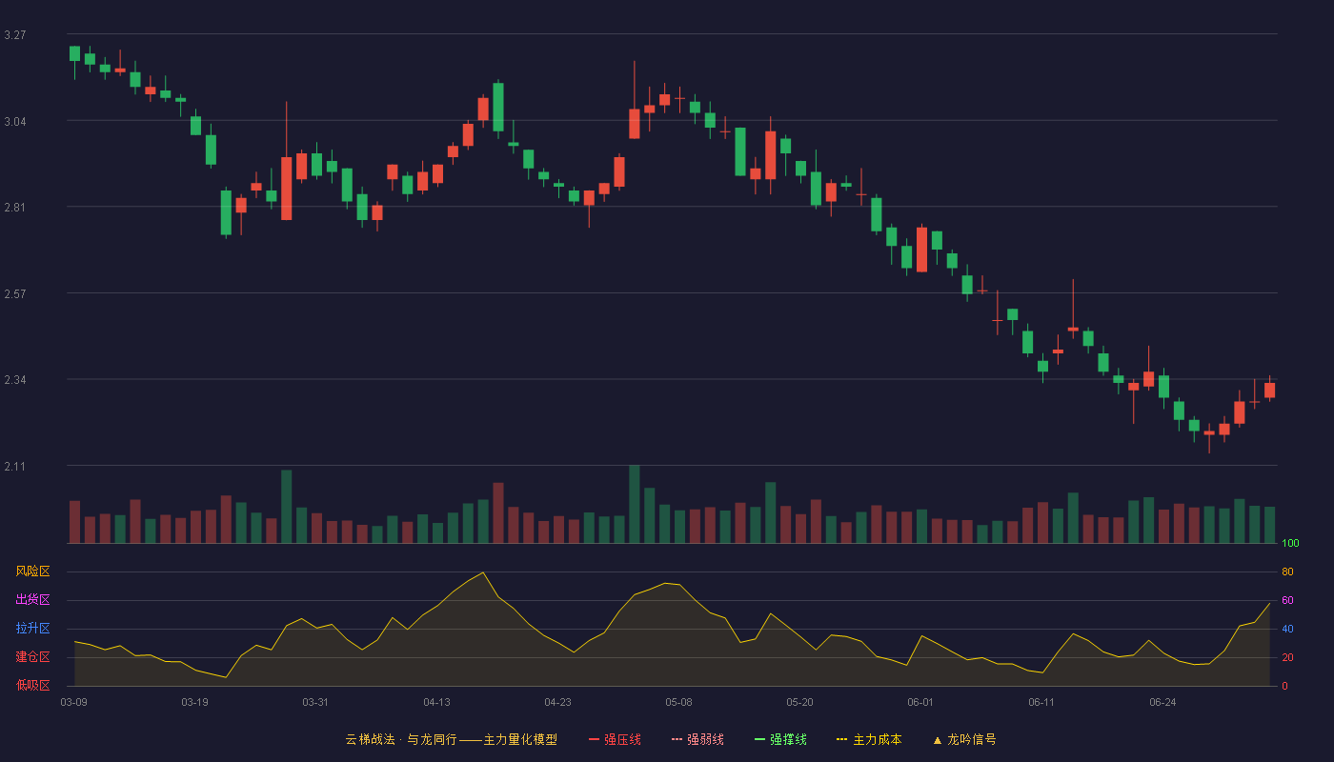Image resolution: width=1334 pixels, height=762 pixels.
Task: Click the red 20 indicator axis value
Action: 1287,657
